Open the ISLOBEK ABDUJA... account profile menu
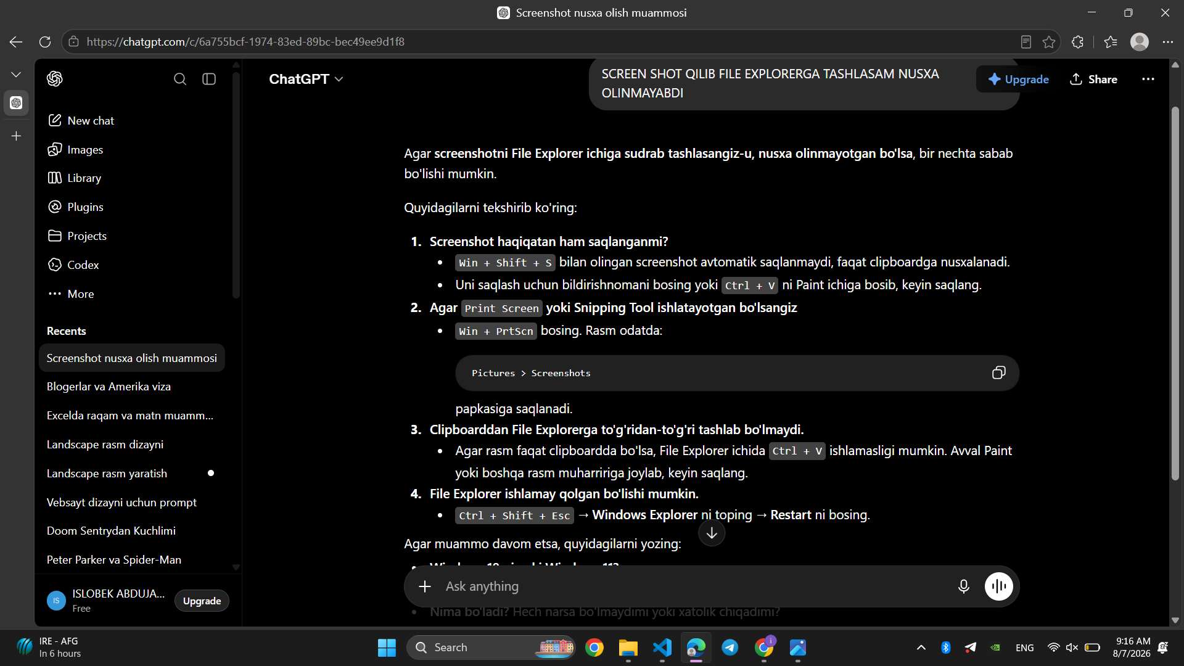This screenshot has height=666, width=1184. 106,601
